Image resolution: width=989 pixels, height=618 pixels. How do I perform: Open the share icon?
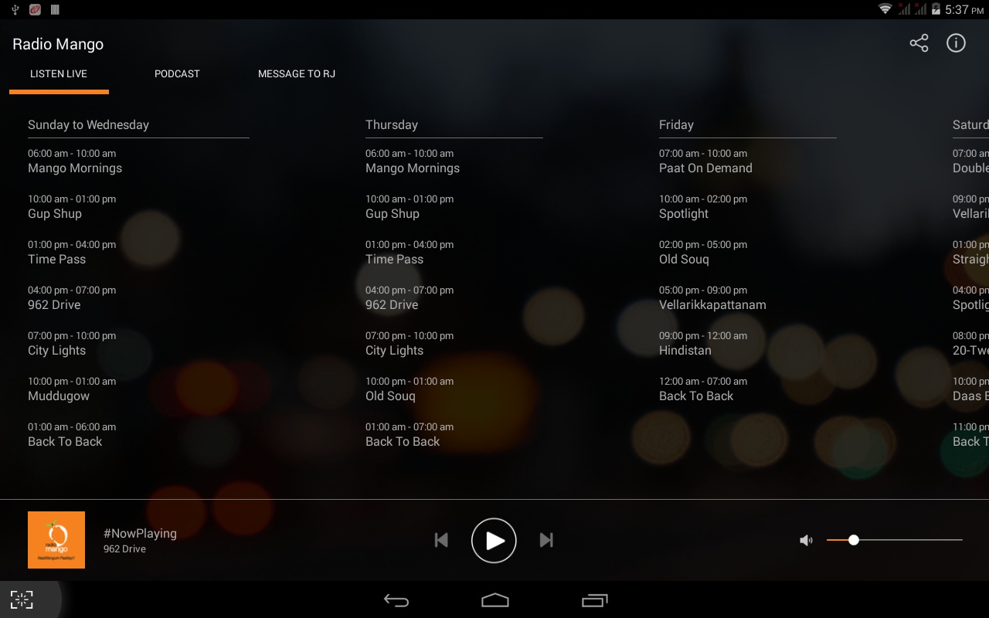point(919,43)
